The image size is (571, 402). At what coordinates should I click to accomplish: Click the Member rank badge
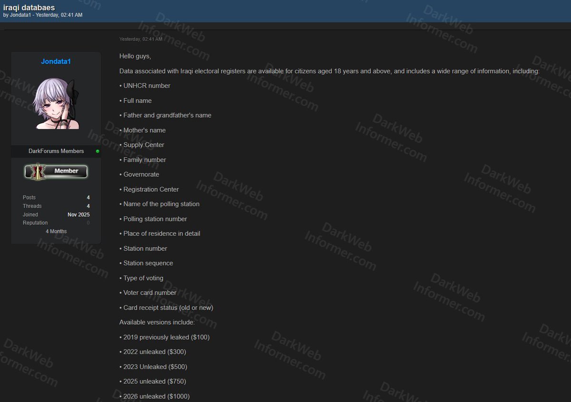coord(56,171)
